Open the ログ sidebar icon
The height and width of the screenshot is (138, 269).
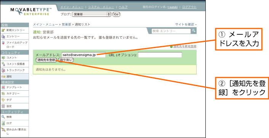tap(3, 123)
